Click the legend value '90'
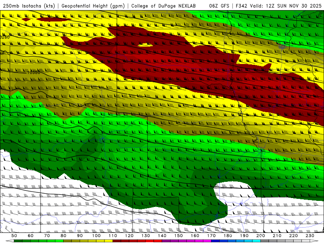324x243 pixels. click(80, 236)
